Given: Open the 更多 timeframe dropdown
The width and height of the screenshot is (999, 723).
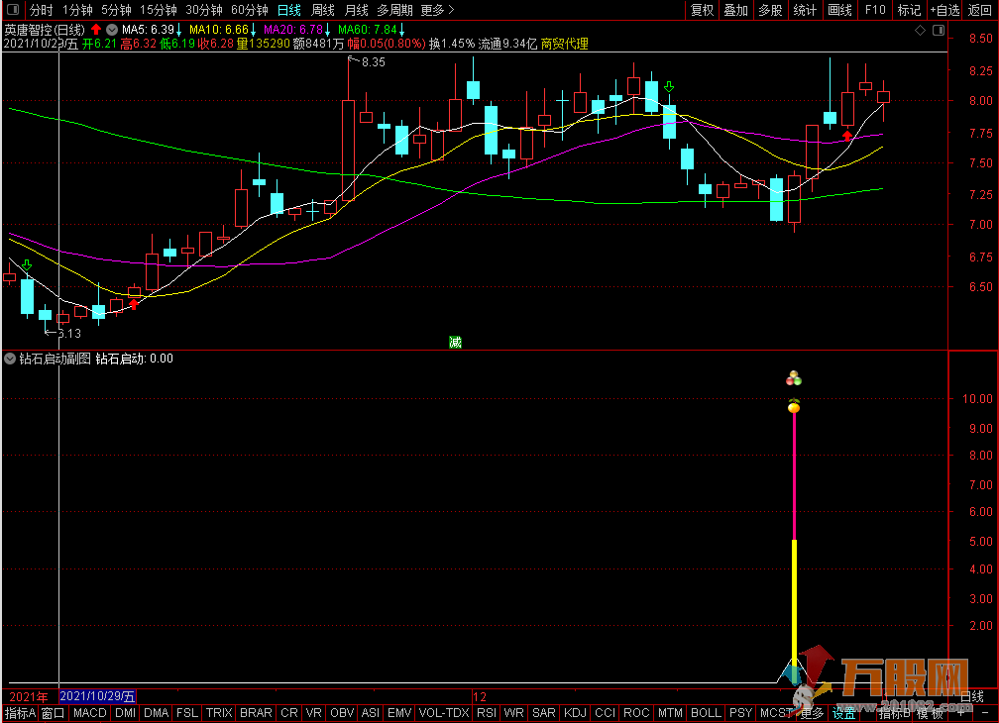Looking at the screenshot, I should (437, 10).
